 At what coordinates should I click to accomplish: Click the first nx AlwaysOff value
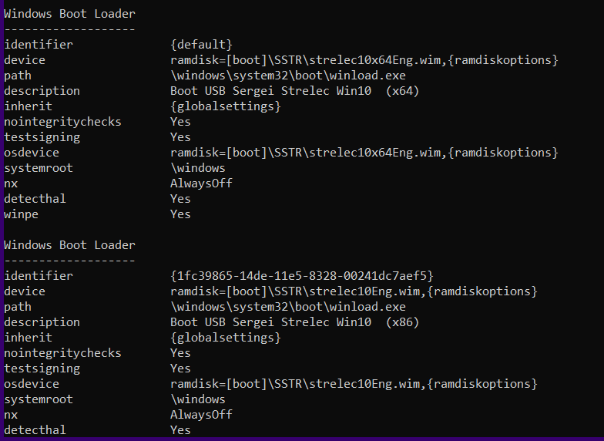tap(201, 183)
